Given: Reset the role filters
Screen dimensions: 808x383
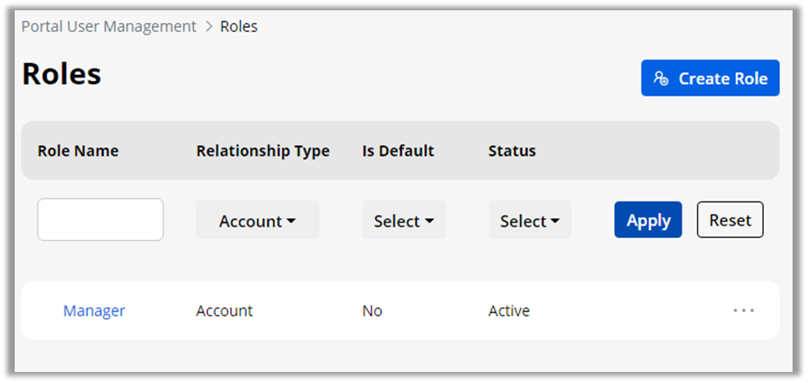Looking at the screenshot, I should [729, 221].
